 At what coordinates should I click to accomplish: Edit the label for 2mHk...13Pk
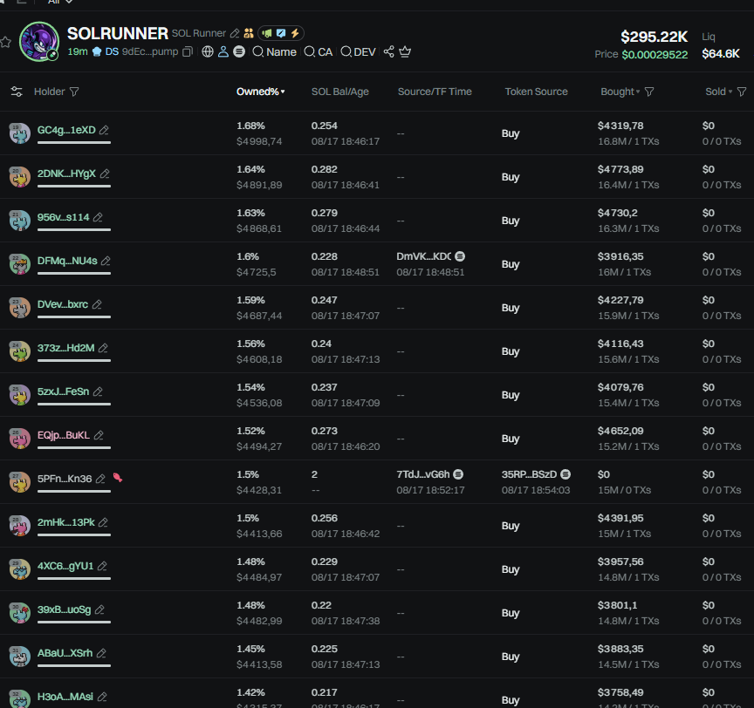[103, 522]
